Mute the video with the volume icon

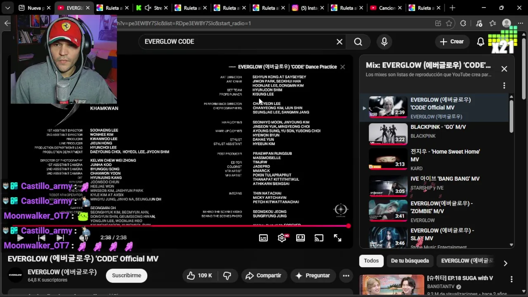[84, 238]
